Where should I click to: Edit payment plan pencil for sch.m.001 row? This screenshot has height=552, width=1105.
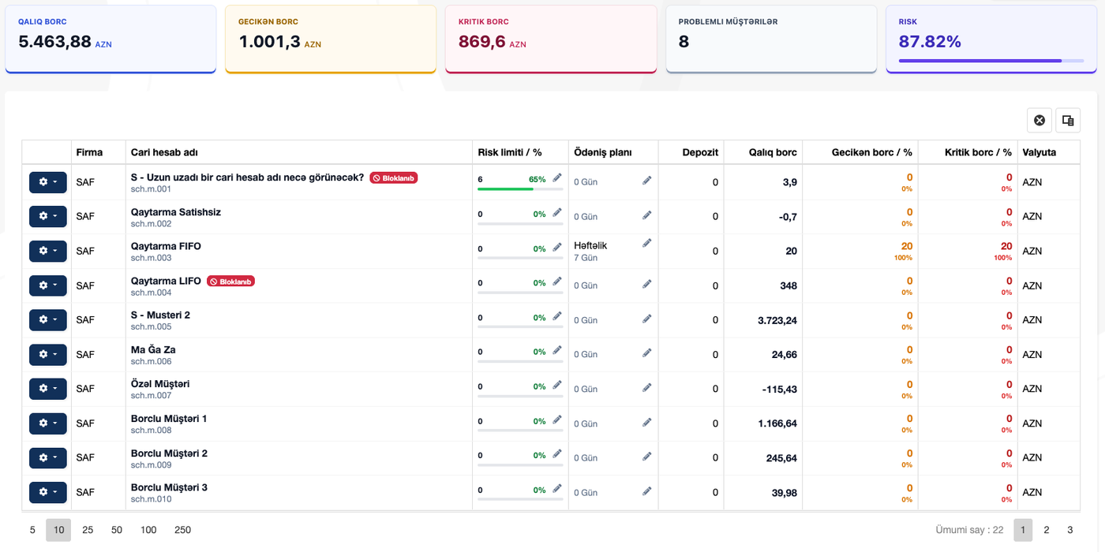click(x=647, y=181)
